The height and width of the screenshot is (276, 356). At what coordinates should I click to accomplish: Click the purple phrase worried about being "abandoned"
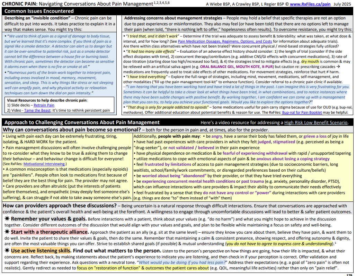pos(174,176)
